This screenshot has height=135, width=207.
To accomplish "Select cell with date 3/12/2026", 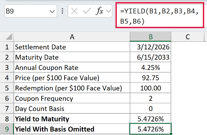I will click(x=150, y=47).
